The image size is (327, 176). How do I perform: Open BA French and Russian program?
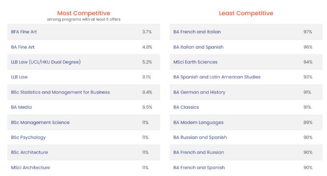click(199, 153)
